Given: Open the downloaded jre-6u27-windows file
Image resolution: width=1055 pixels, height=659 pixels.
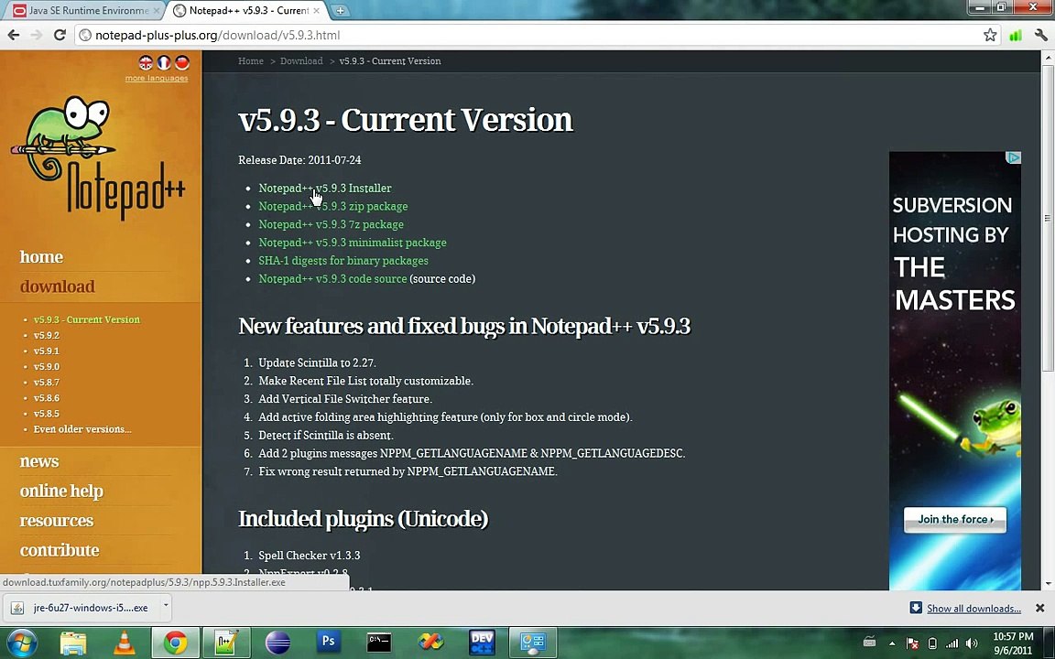Looking at the screenshot, I should [82, 607].
